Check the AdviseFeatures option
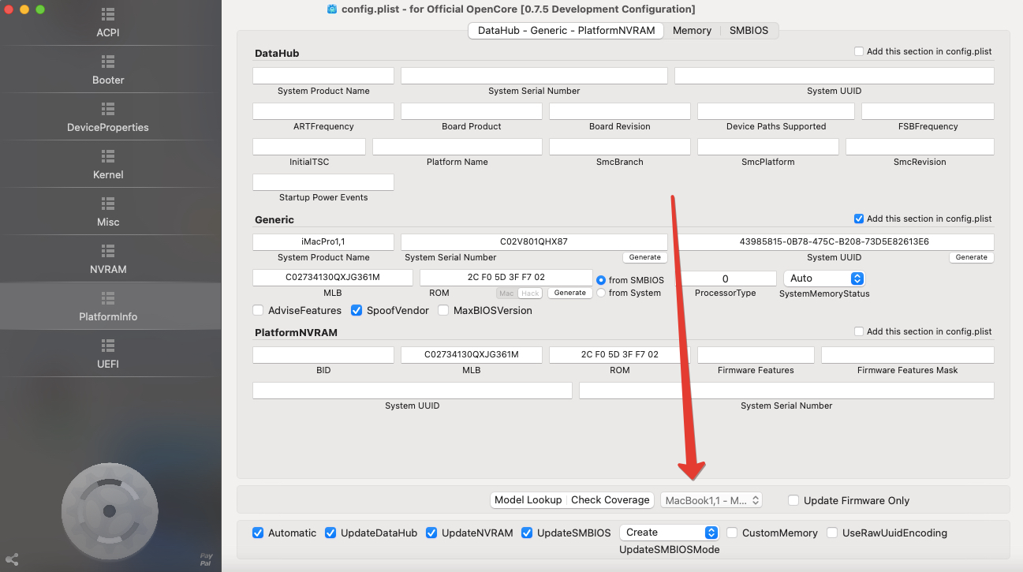Screen dimensions: 1023x572 258,310
